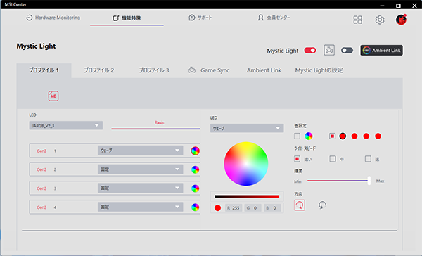Toggle the Mystic Light switch
This screenshot has width=422, height=256.
tap(310, 51)
